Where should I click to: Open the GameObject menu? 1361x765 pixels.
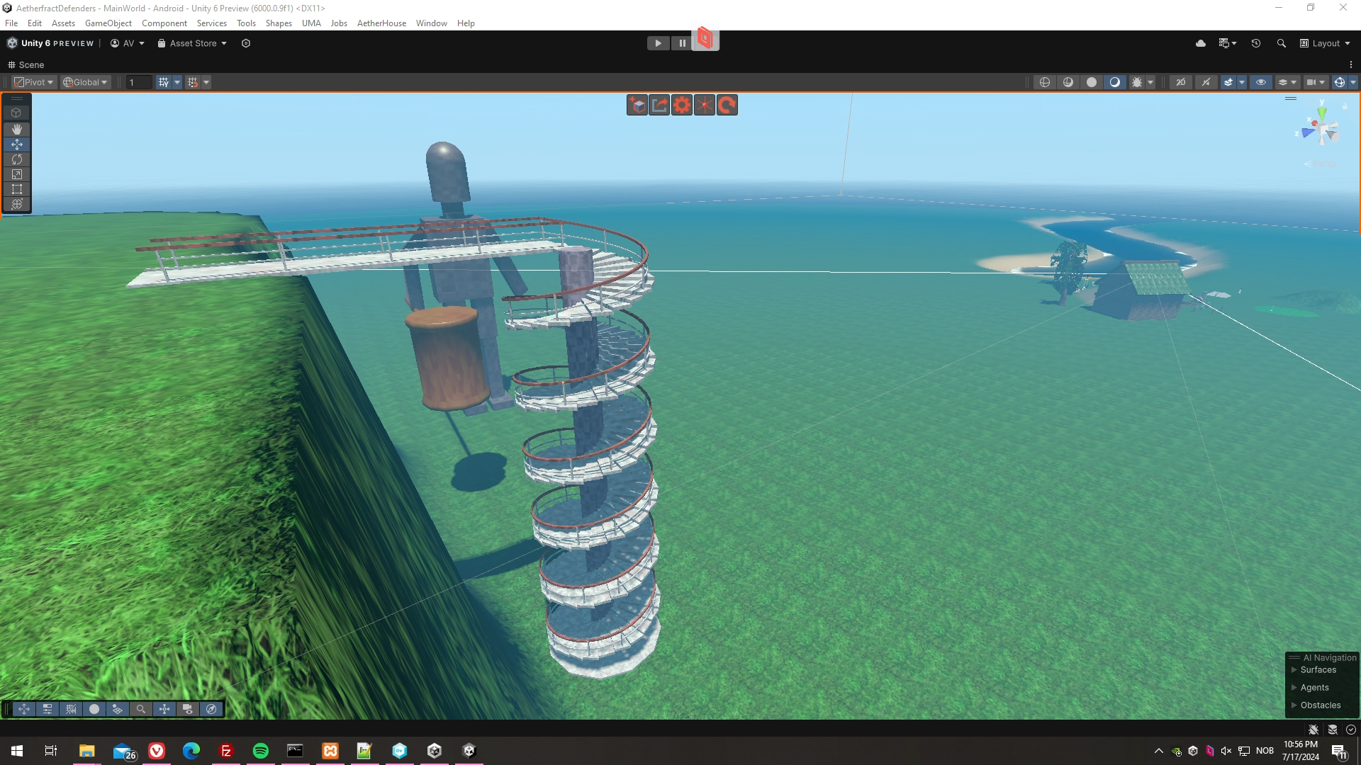pos(108,23)
